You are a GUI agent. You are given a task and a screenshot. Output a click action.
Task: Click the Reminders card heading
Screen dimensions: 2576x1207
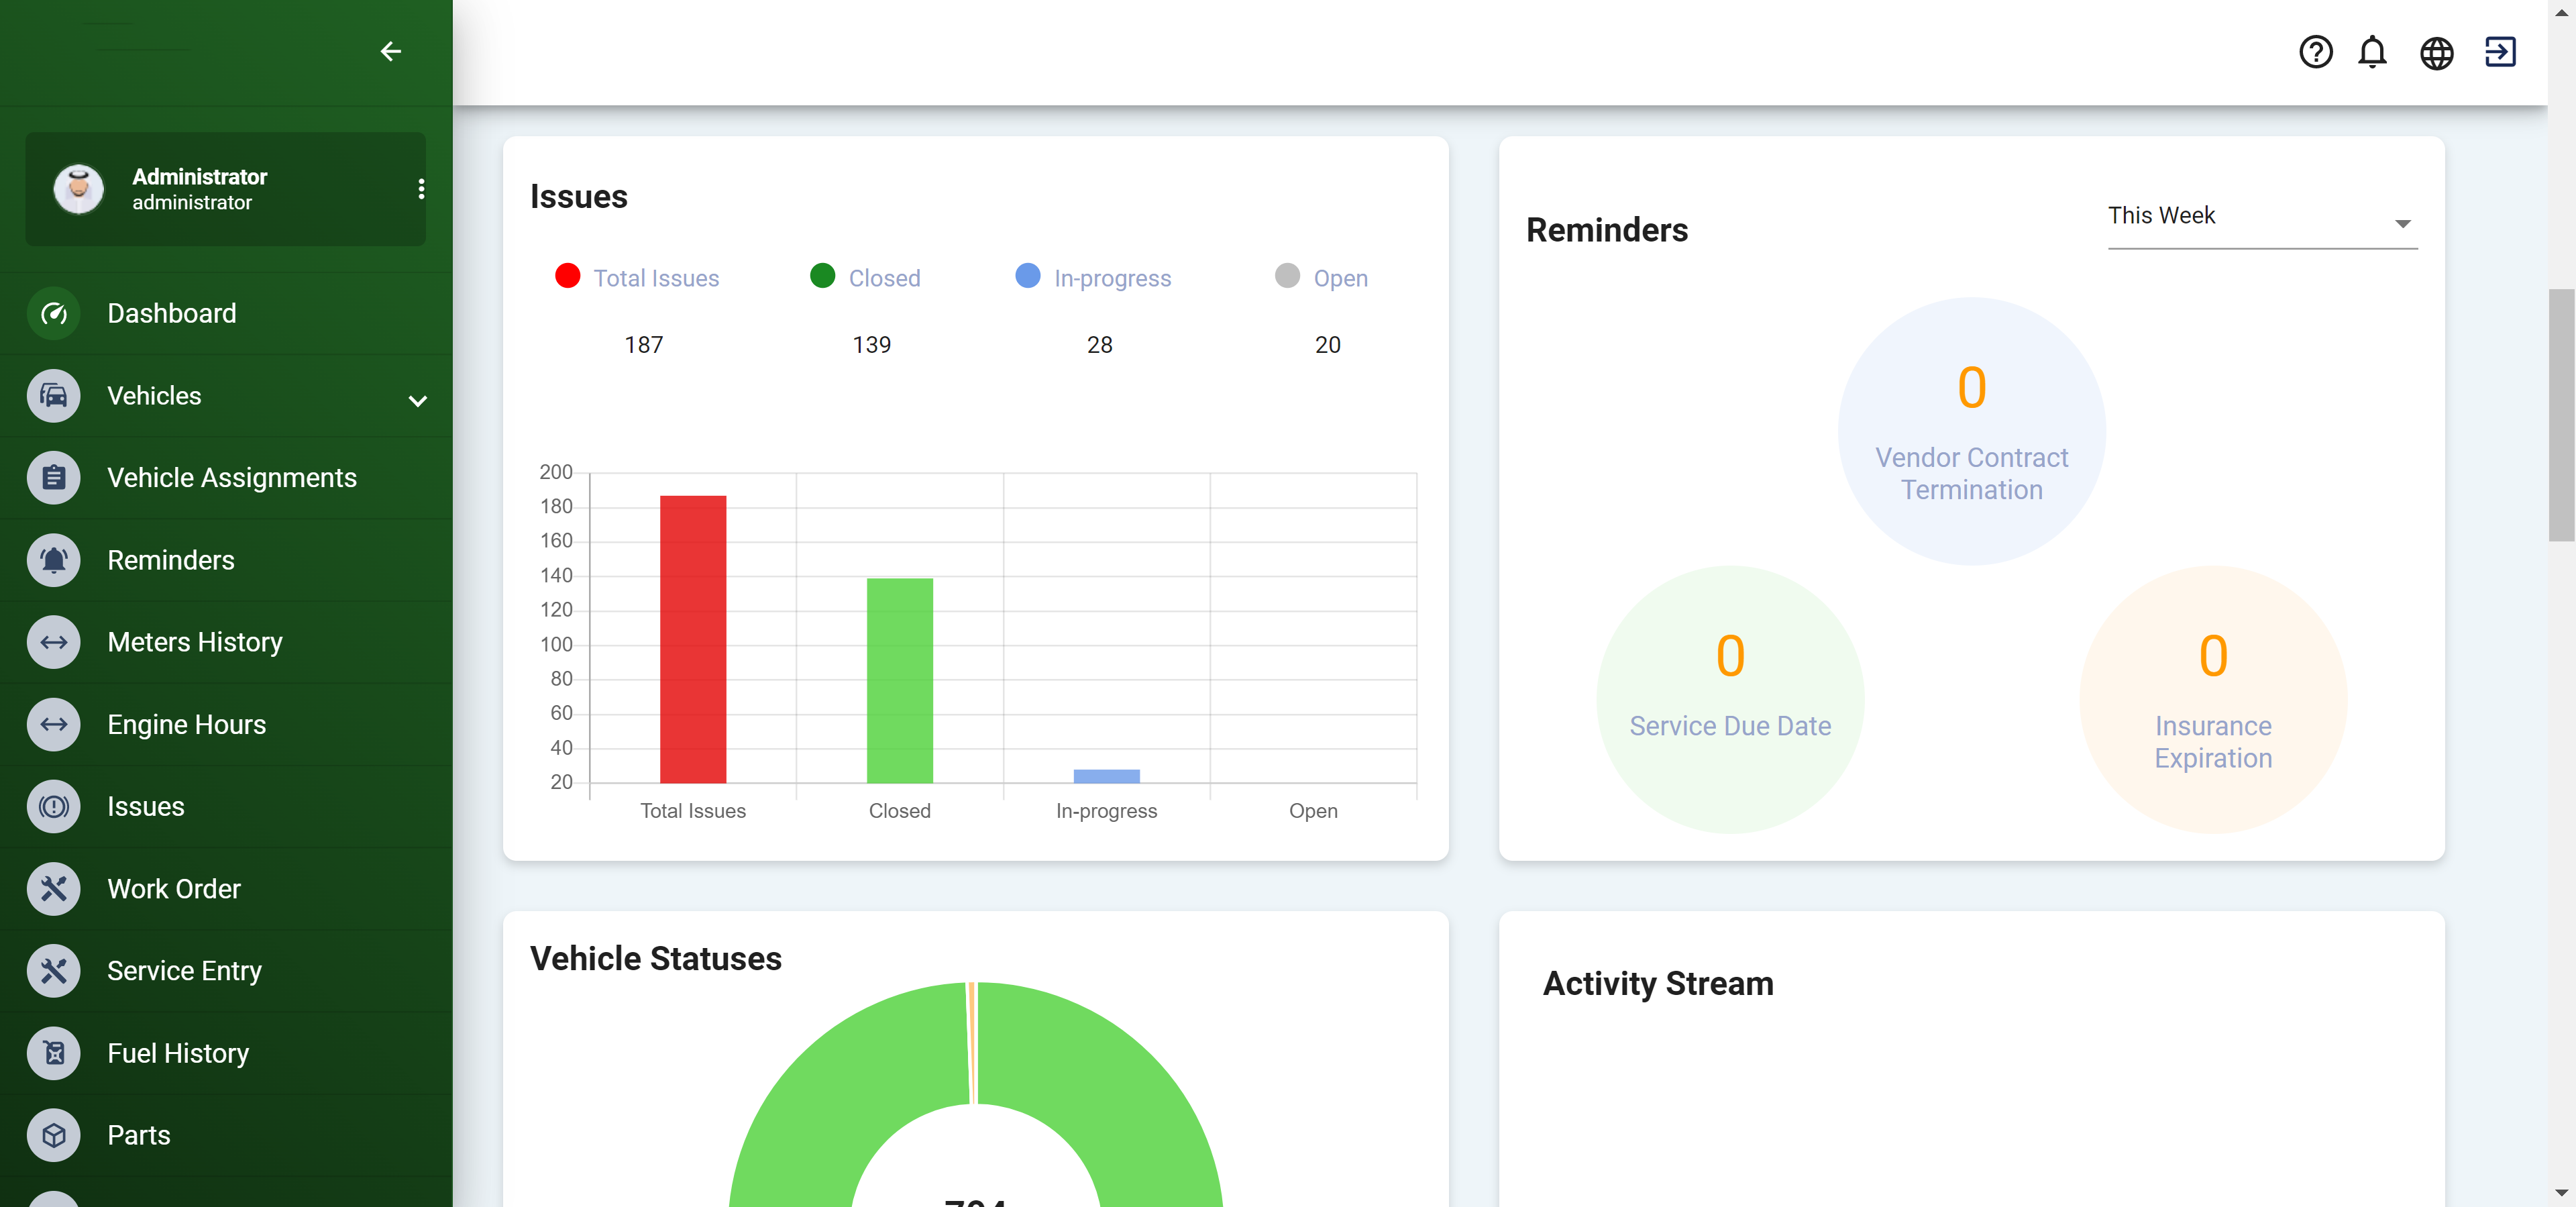pos(1607,231)
